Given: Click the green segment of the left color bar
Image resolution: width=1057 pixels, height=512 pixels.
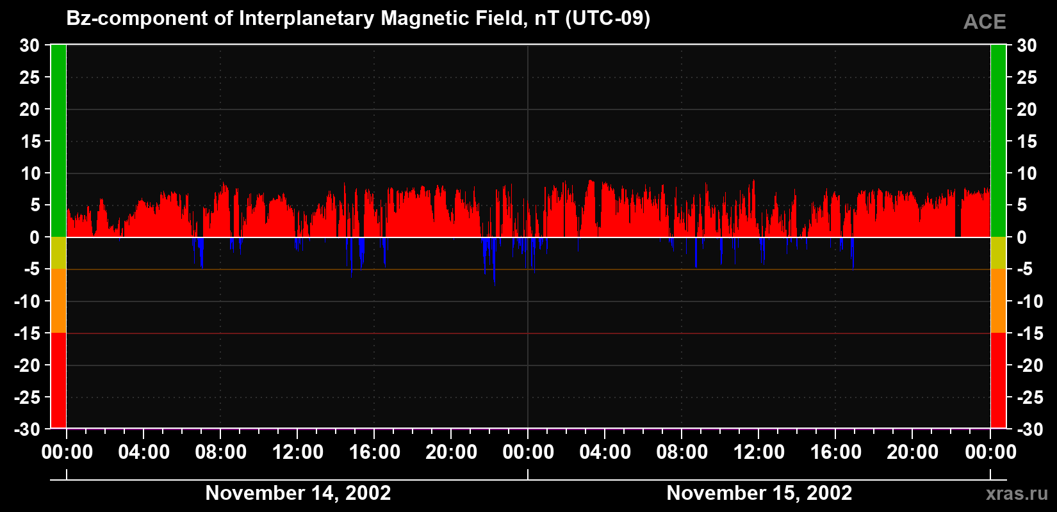Looking at the screenshot, I should [x=58, y=141].
